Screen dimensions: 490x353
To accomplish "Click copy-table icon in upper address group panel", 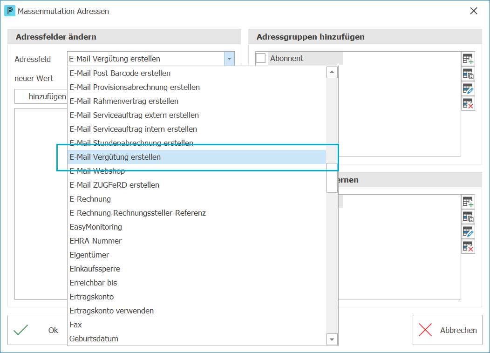I will pyautogui.click(x=468, y=74).
